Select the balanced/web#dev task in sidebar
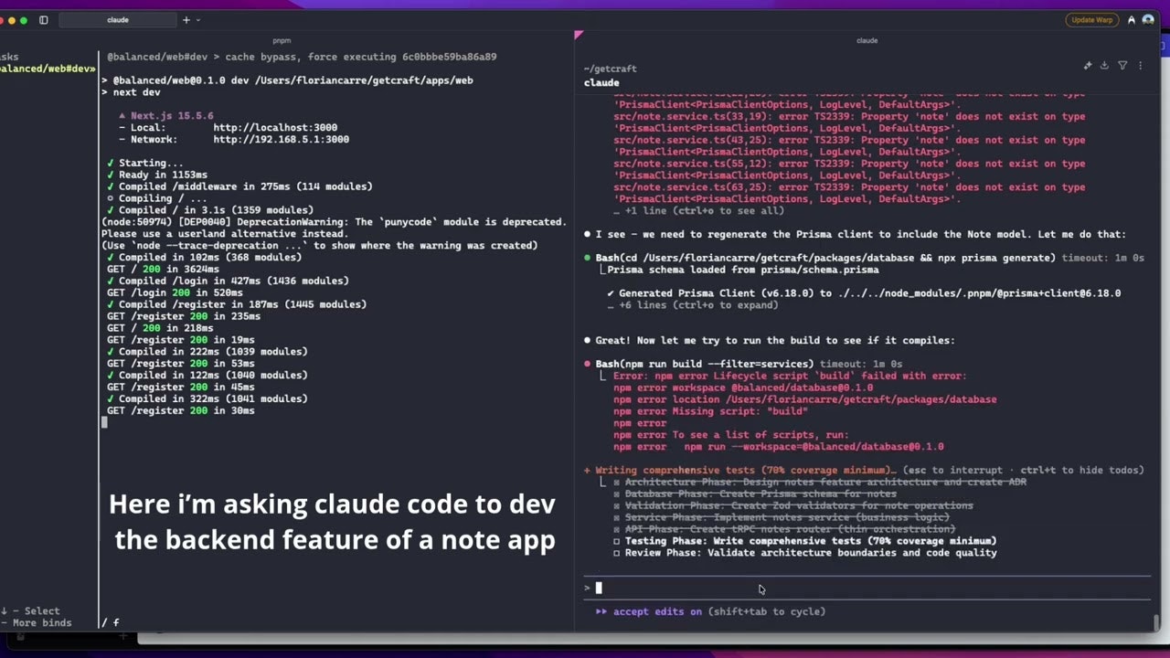This screenshot has height=658, width=1170. point(48,69)
